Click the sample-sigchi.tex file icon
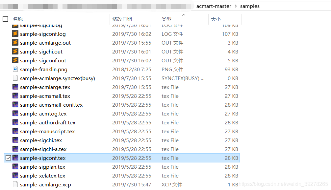The height and width of the screenshot is (190, 331). 15,140
